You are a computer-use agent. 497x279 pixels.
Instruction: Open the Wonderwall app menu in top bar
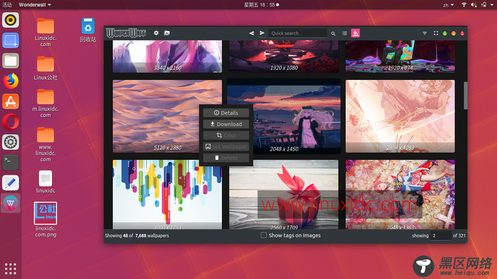(x=35, y=5)
